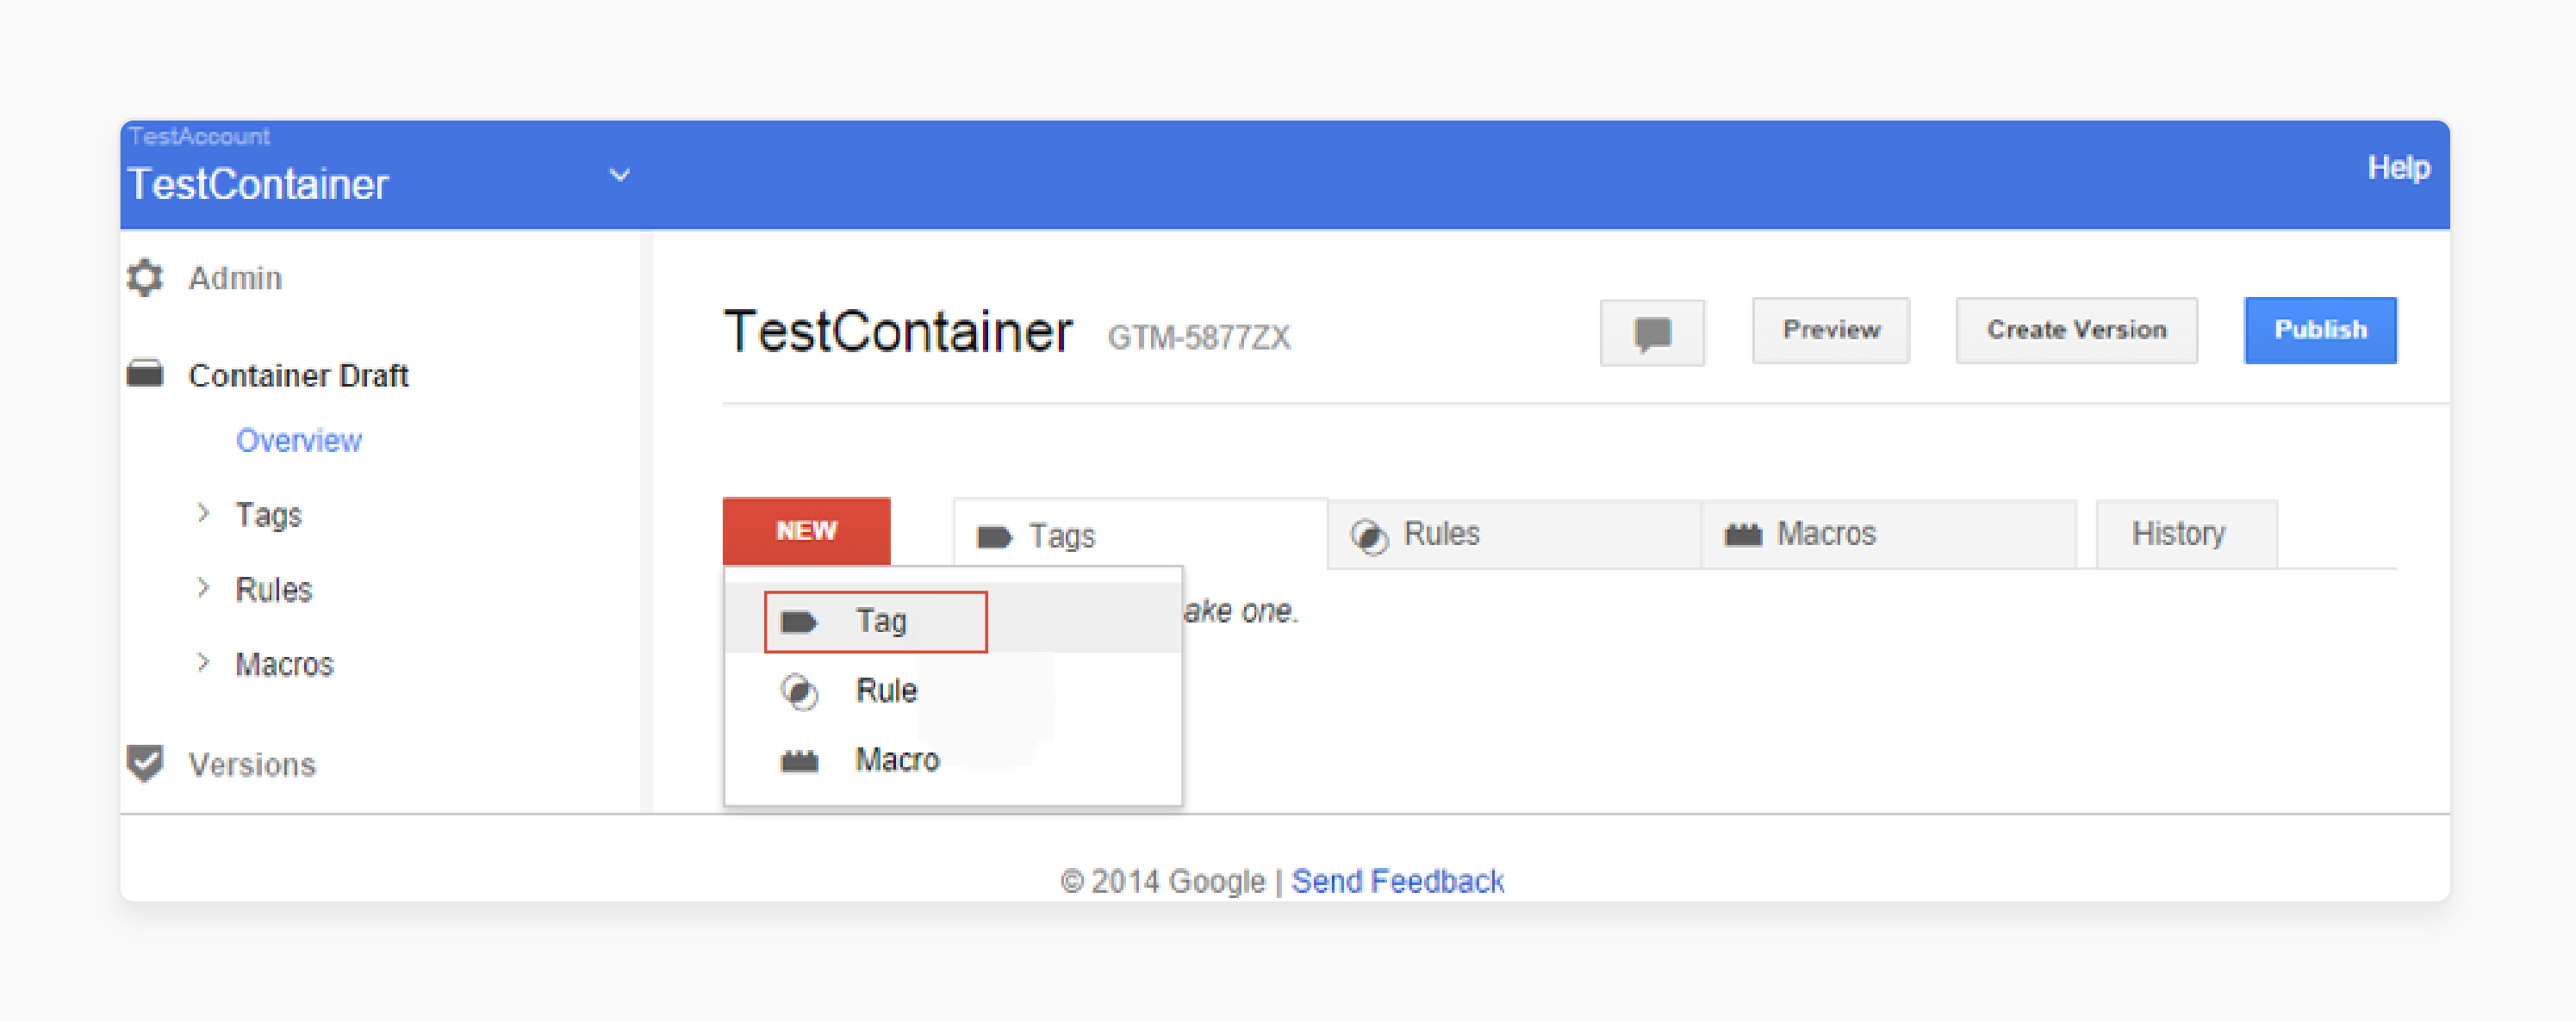2576x1022 pixels.
Task: Click the TestContainer page heading
Action: click(897, 331)
